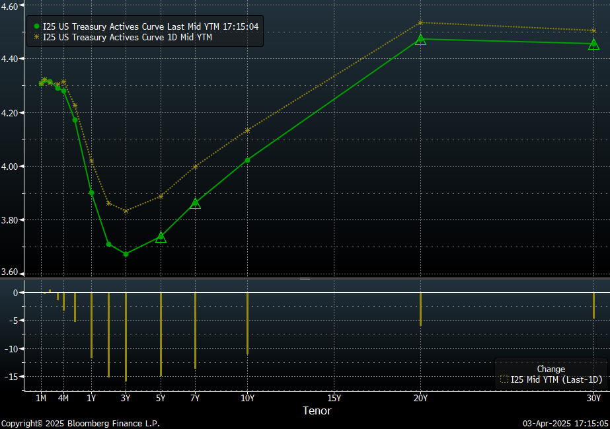Click the panel divider handle between charts

(x=305, y=278)
